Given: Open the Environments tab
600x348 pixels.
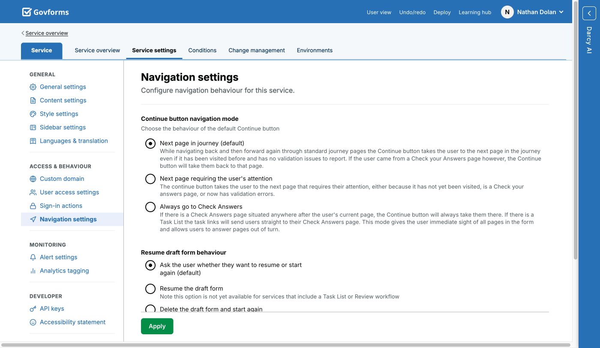Looking at the screenshot, I should [315, 50].
